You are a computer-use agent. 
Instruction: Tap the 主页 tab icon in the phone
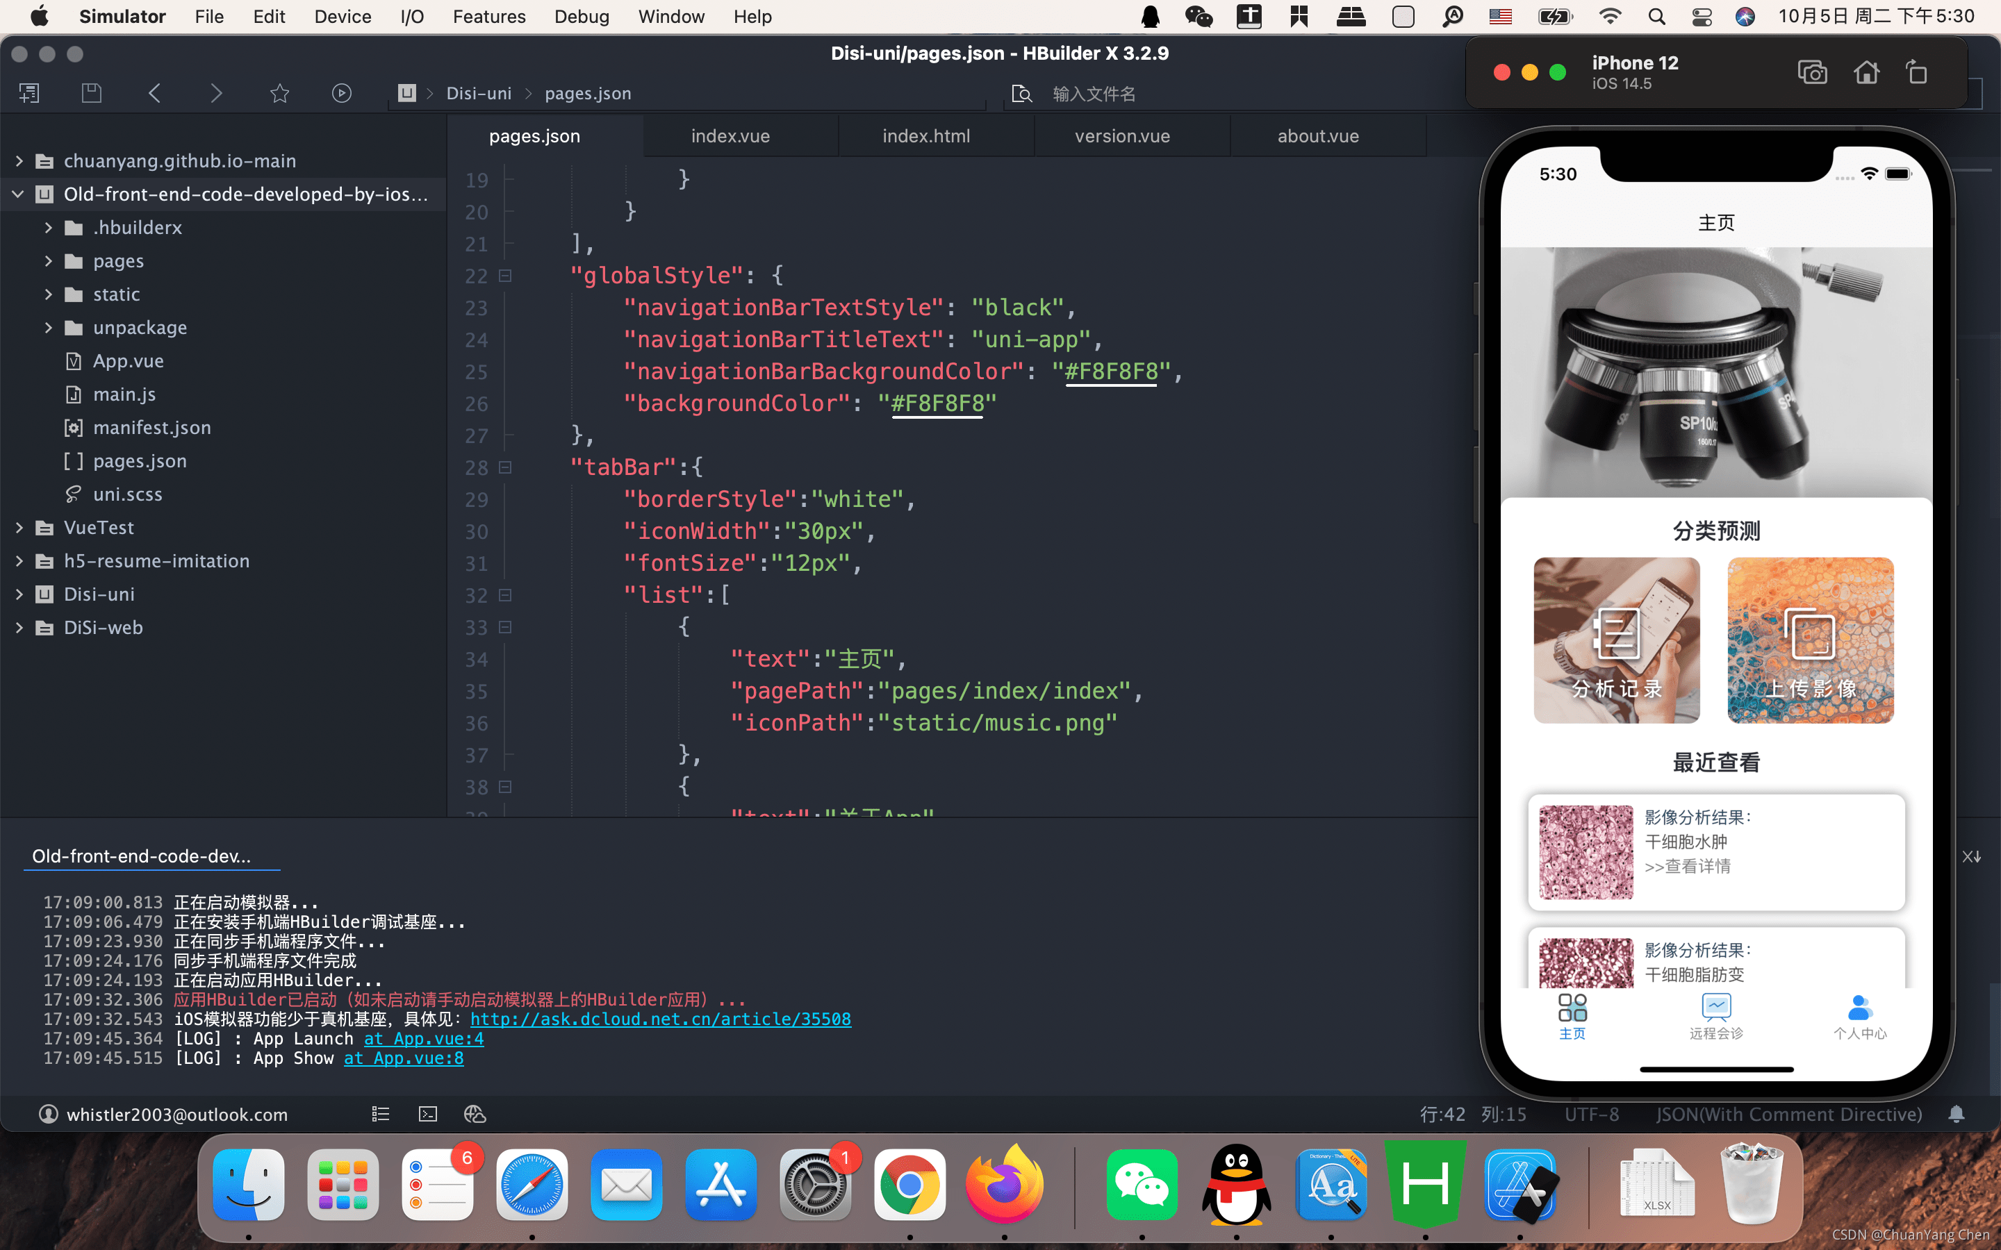pos(1573,1008)
